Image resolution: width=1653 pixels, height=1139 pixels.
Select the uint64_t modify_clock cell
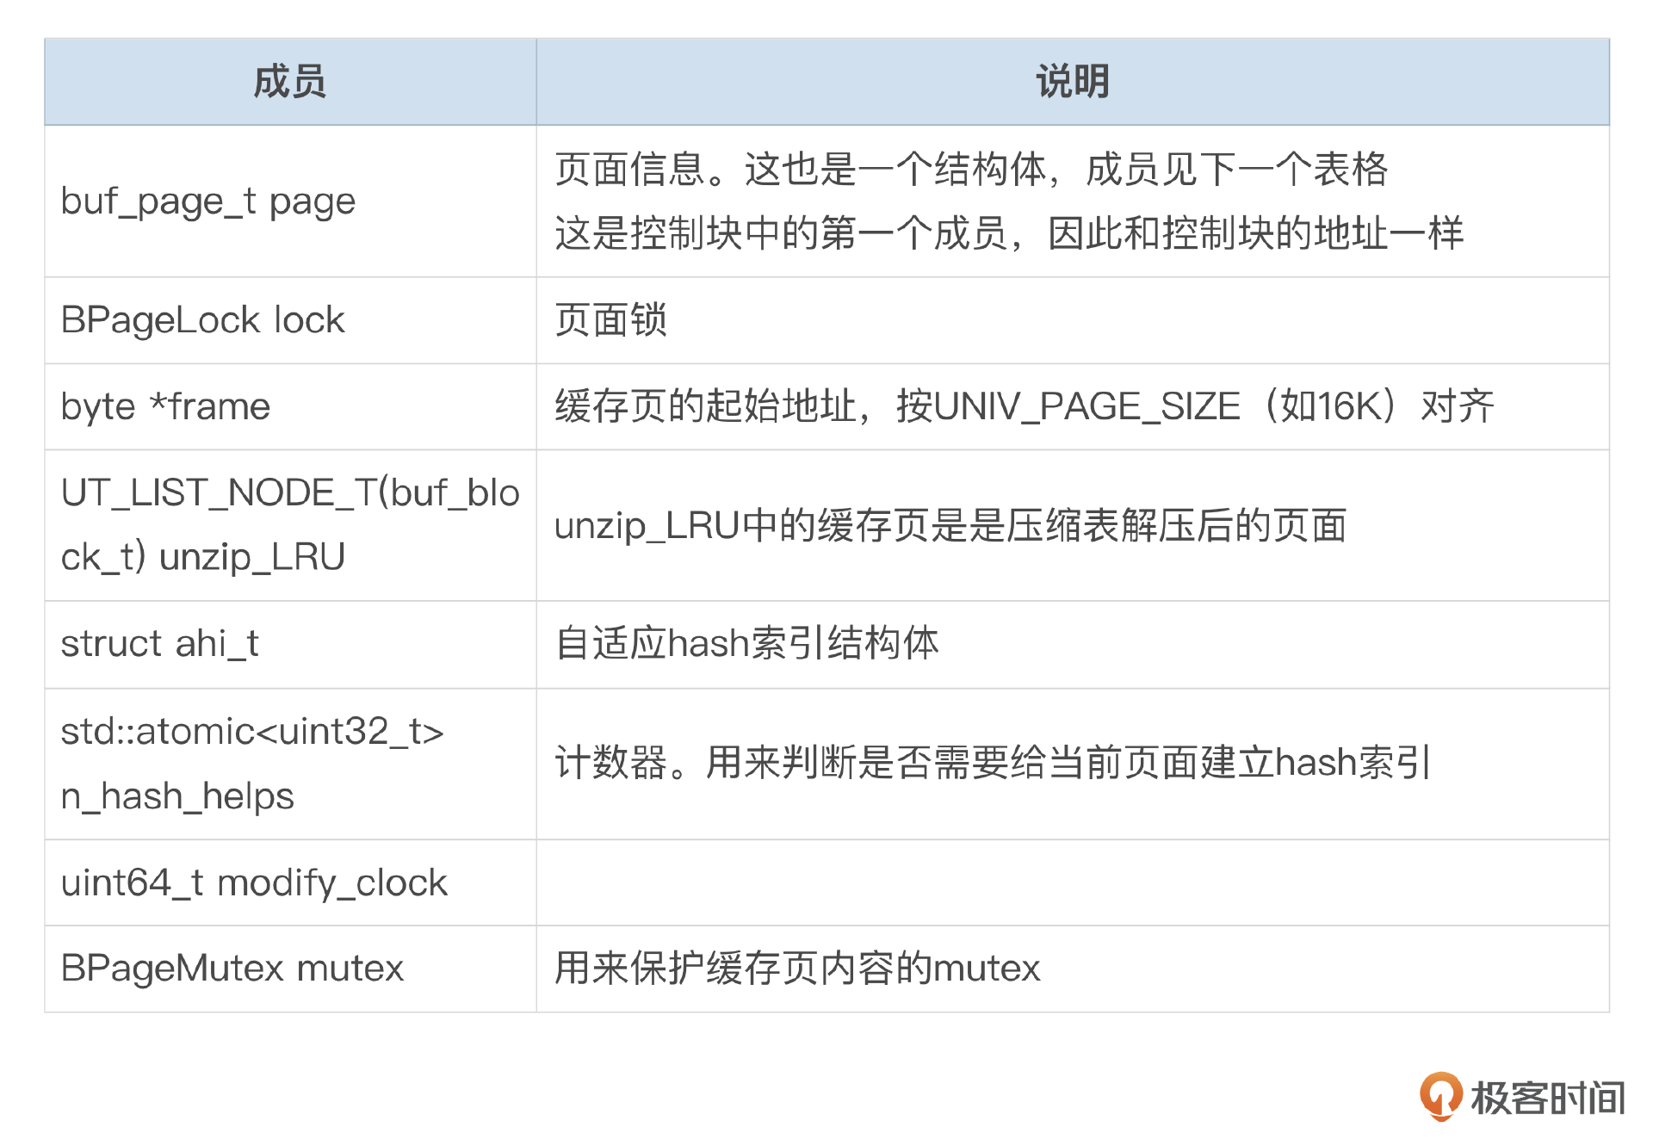pos(254,882)
